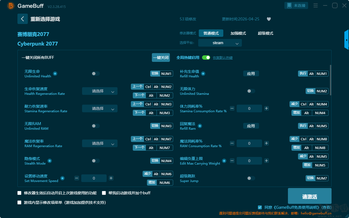Click 重新选择游戏 header text
This screenshot has height=218, width=349.
(45, 19)
